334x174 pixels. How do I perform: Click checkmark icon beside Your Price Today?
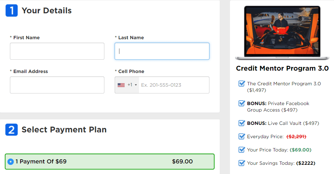pyautogui.click(x=242, y=149)
